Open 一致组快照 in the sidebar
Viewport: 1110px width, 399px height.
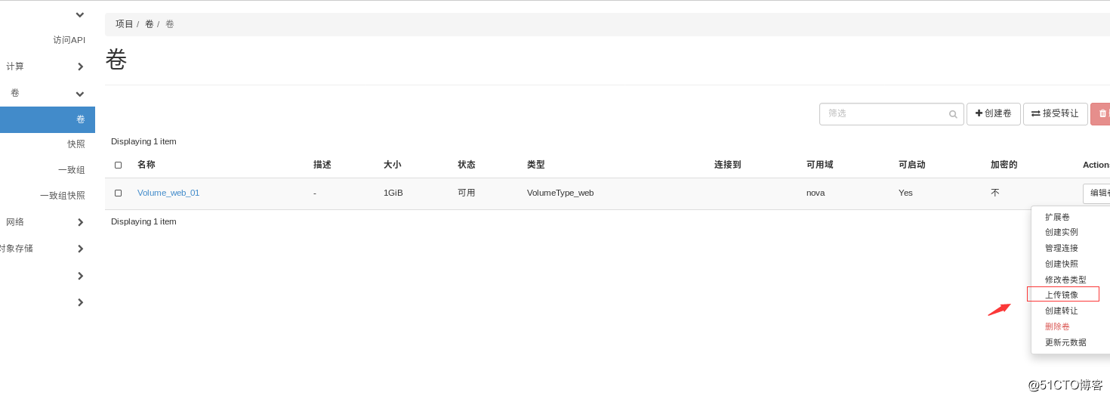pyautogui.click(x=63, y=196)
